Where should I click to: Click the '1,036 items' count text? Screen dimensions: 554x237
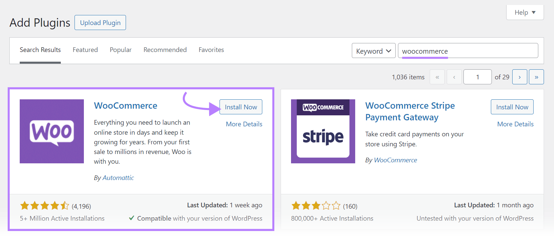tap(408, 77)
